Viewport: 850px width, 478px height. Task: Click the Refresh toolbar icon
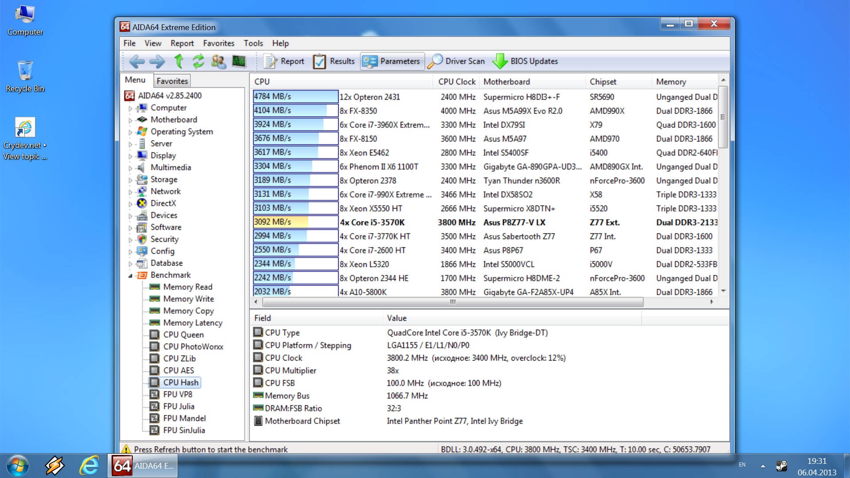198,61
